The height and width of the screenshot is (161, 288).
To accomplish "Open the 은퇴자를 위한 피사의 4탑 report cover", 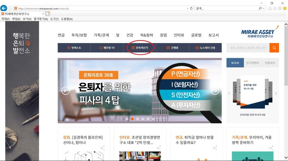I will (253, 91).
